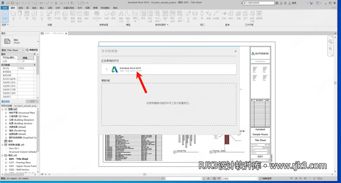Click the 幕墙网格 curtain grid icon

pyautogui.click(x=80, y=14)
